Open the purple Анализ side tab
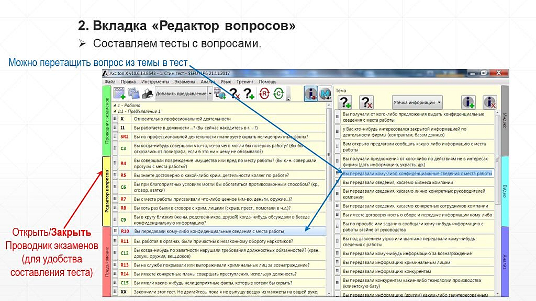The image size is (536, 301). pyautogui.click(x=505, y=261)
